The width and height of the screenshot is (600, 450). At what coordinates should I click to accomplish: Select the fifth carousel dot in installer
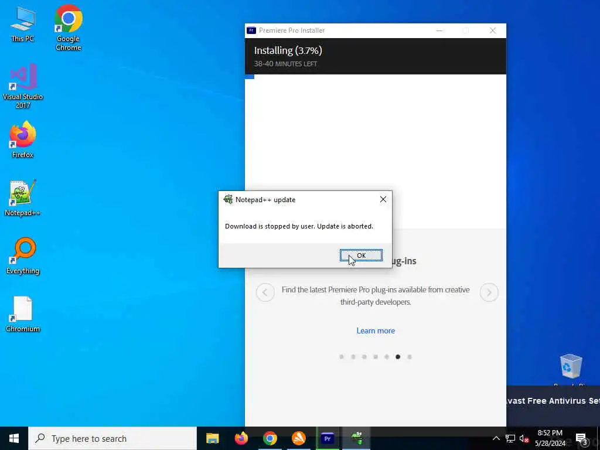coord(387,357)
